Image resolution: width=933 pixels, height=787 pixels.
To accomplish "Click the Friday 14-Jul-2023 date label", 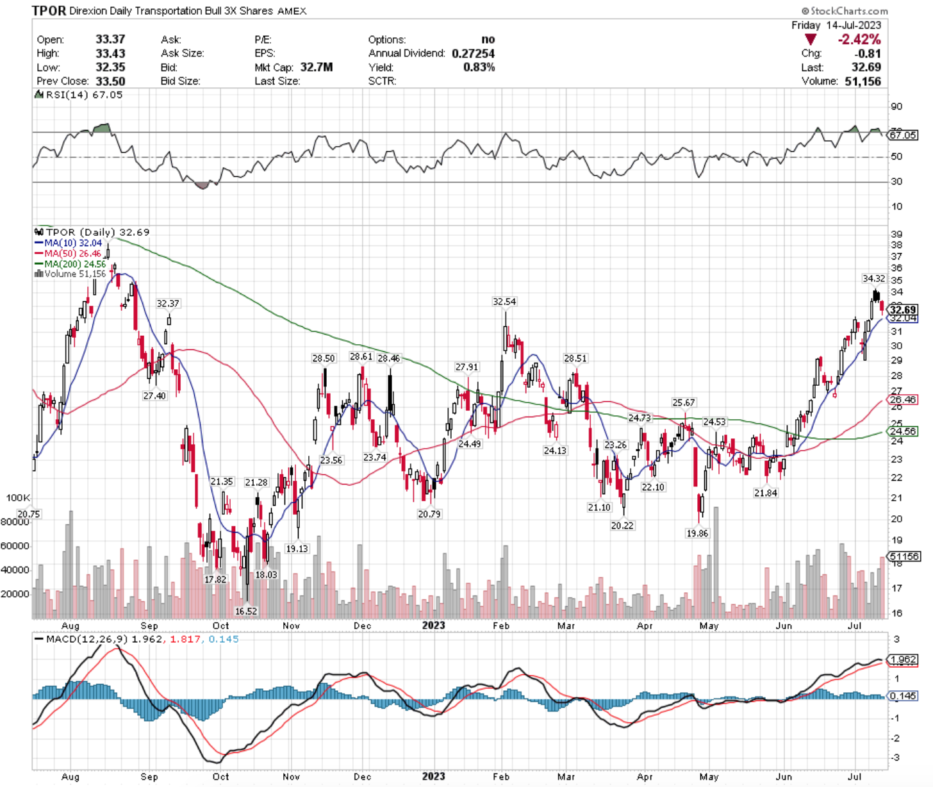I will (836, 25).
